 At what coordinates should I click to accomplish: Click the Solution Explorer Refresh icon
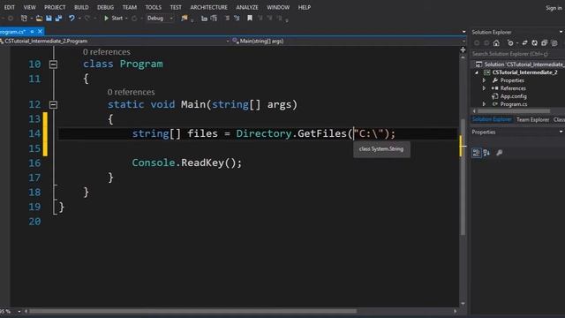(534, 43)
